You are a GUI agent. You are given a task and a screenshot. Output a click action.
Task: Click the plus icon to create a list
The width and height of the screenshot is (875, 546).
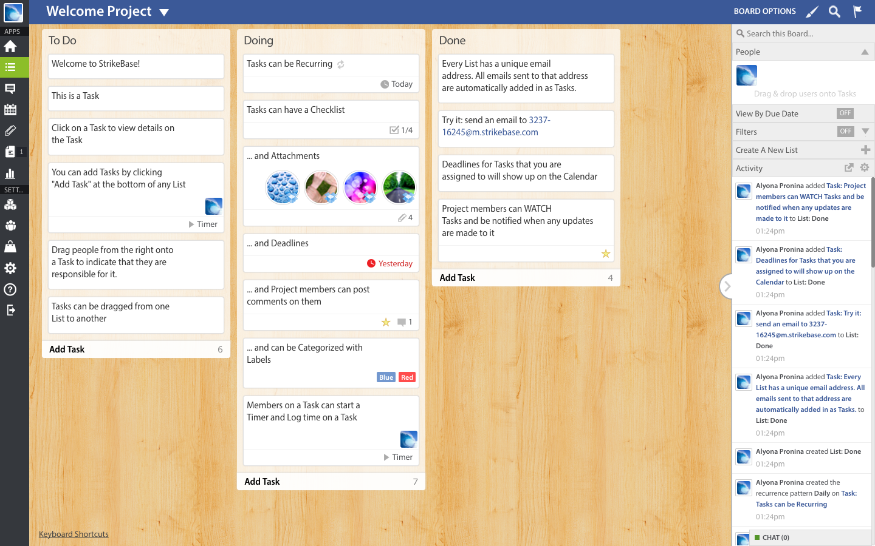(866, 150)
